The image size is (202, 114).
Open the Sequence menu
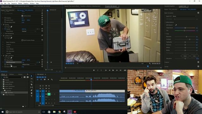14,3
